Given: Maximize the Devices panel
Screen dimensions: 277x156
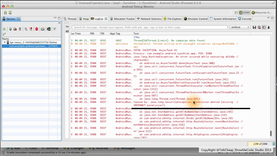Looking at the screenshot, I should click(59, 18).
